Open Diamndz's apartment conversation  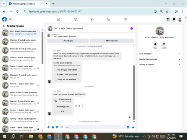point(21,50)
